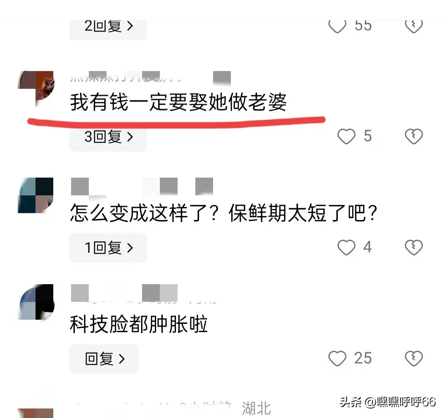Select comment text 科技脸都肿胀啦
Screen dimensions: 446x418
(x=139, y=324)
